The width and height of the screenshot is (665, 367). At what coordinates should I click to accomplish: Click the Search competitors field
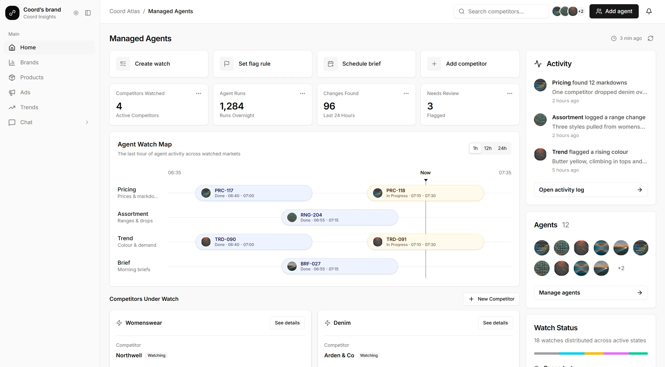tap(501, 11)
